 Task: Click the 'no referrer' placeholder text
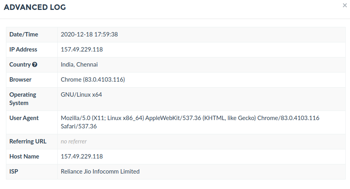pyautogui.click(x=74, y=141)
